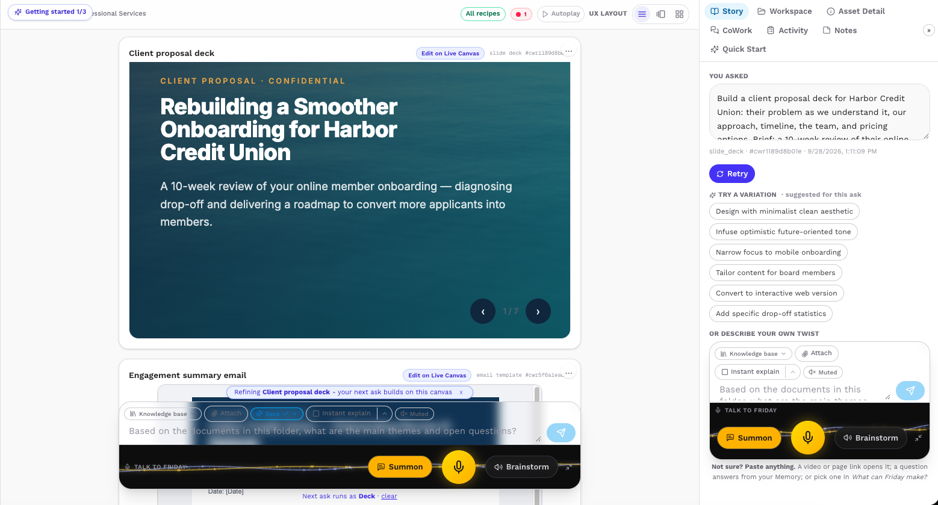Click the yellow microphone in the right panel
This screenshot has width=938, height=505.
808,438
